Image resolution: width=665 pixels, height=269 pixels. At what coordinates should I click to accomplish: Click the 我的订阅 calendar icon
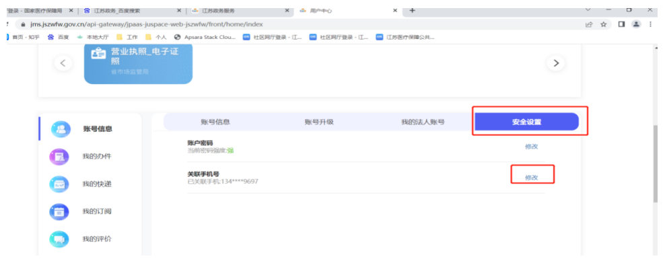coord(60,211)
